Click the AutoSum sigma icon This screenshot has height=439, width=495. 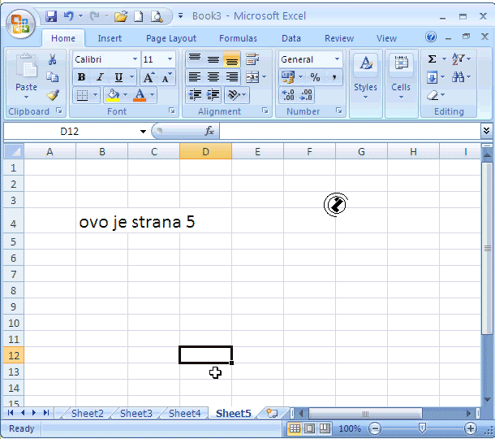433,59
